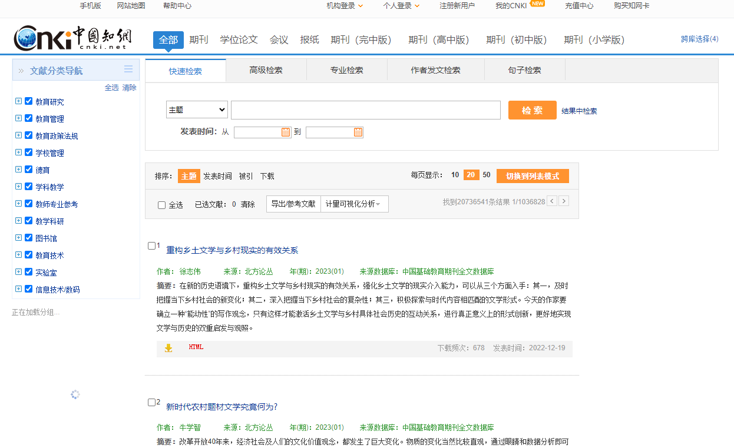Select the 学位论文 navigation tab
This screenshot has width=734, height=448.
point(239,39)
